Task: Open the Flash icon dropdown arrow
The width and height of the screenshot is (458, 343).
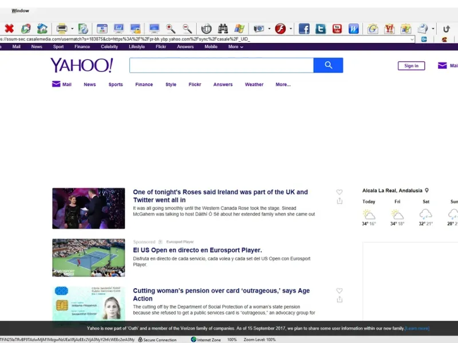Action: 291,29
